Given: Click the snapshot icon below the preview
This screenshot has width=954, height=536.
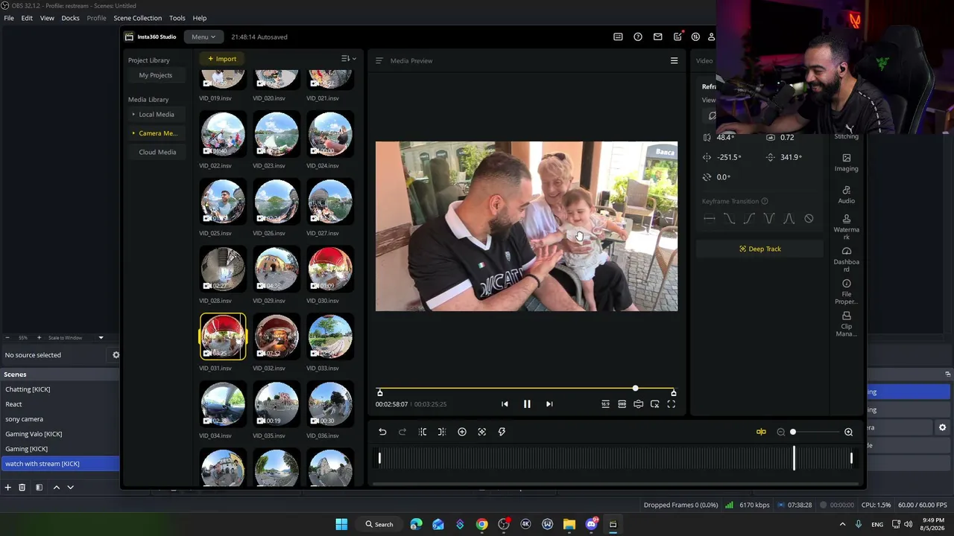Looking at the screenshot, I should point(638,404).
